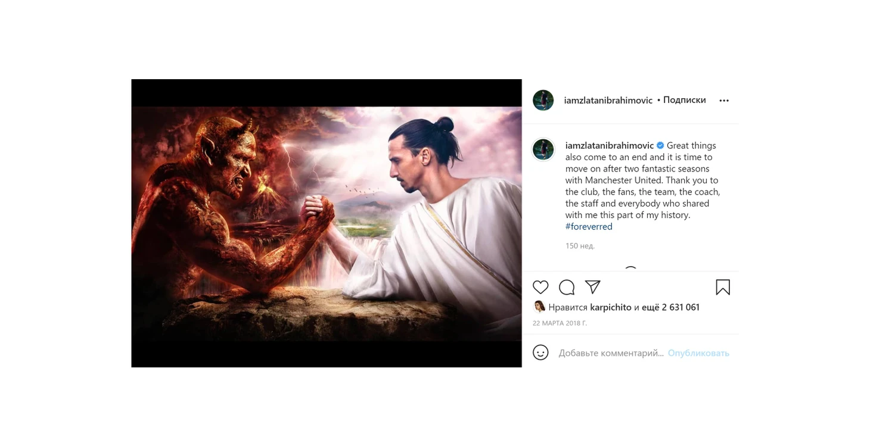870x446 pixels.
Task: Click the blue verified badge
Action: tap(660, 145)
